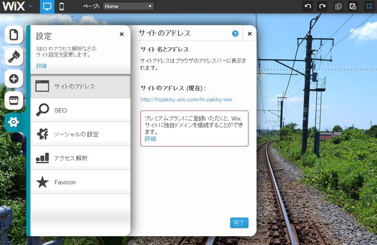
Task: Click the Settings gear sidebar icon
Action: [x=14, y=122]
